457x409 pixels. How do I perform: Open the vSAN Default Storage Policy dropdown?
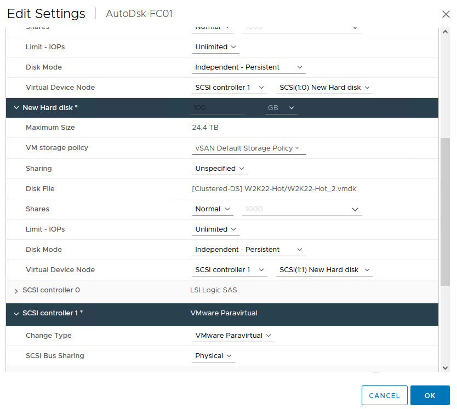click(x=248, y=148)
